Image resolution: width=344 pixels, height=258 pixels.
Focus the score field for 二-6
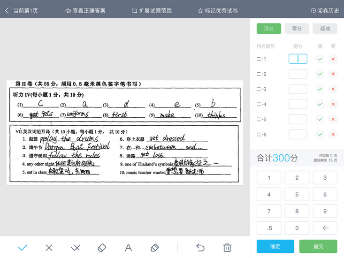(298, 134)
